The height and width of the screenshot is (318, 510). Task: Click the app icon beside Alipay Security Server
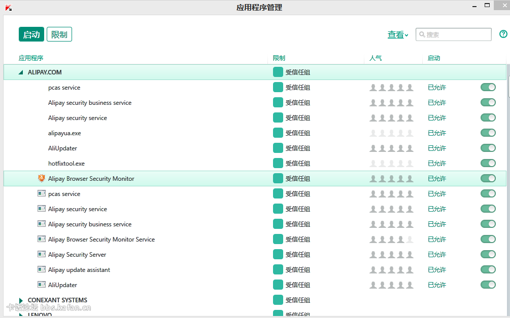coord(41,254)
